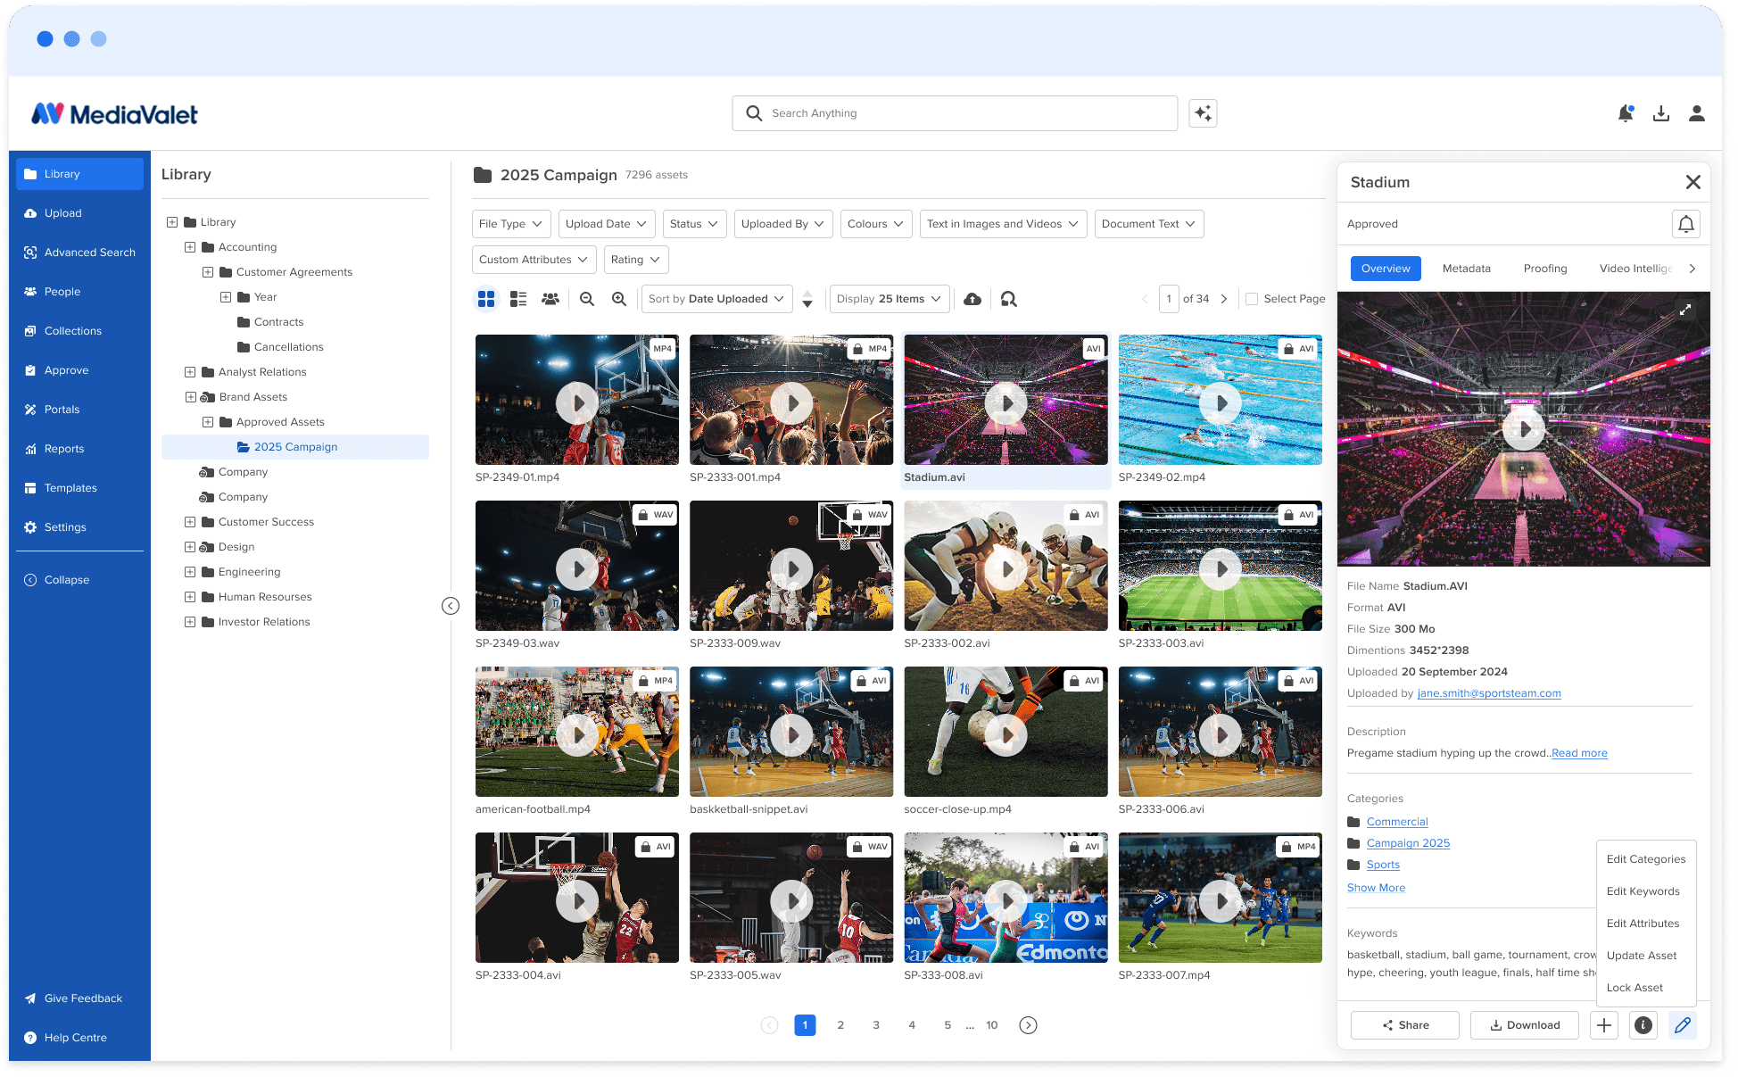Viewport: 1738px width, 1077px height.
Task: Expand the Stadium preview to fullscreen
Action: click(1685, 310)
